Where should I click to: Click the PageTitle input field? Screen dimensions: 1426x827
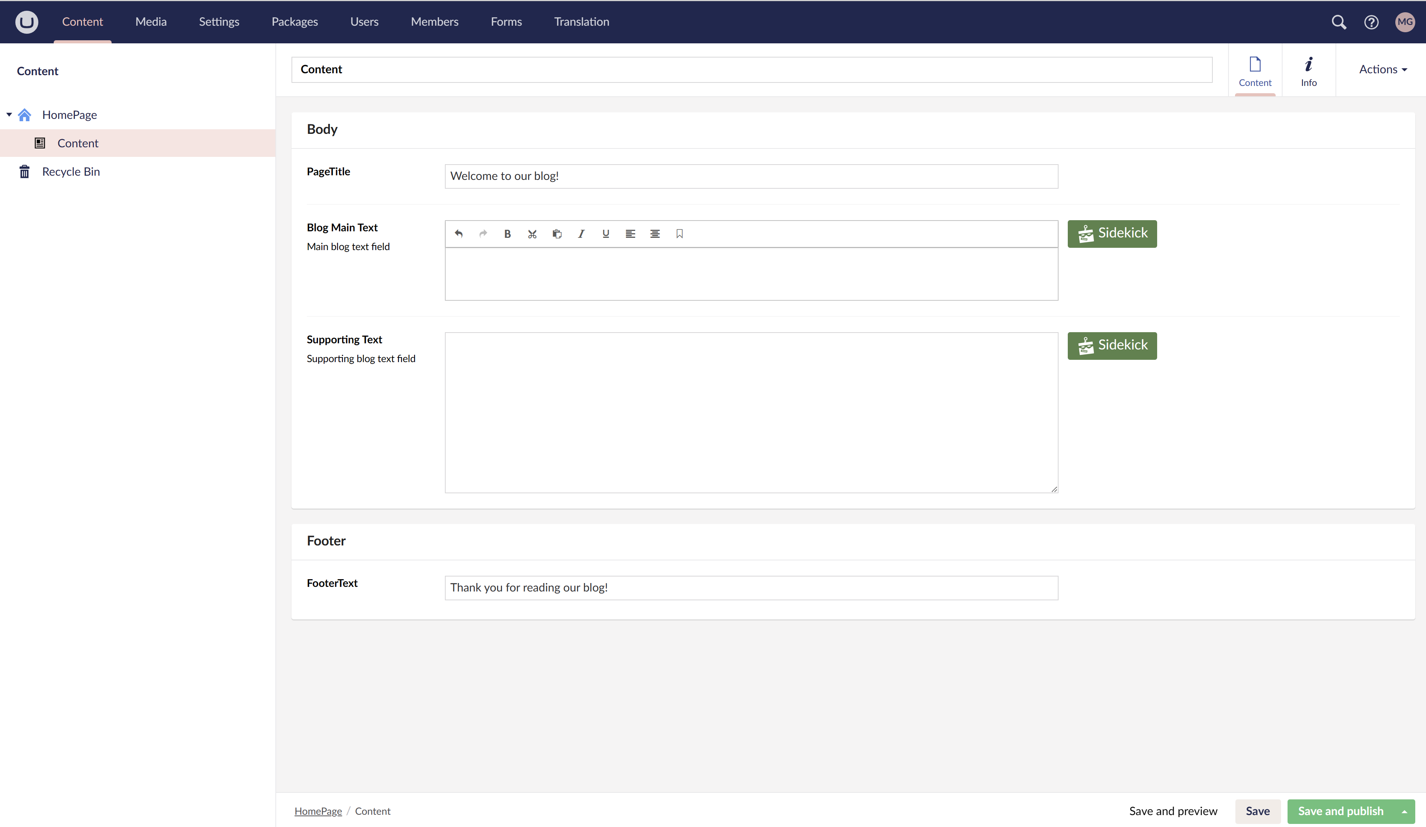pos(751,176)
